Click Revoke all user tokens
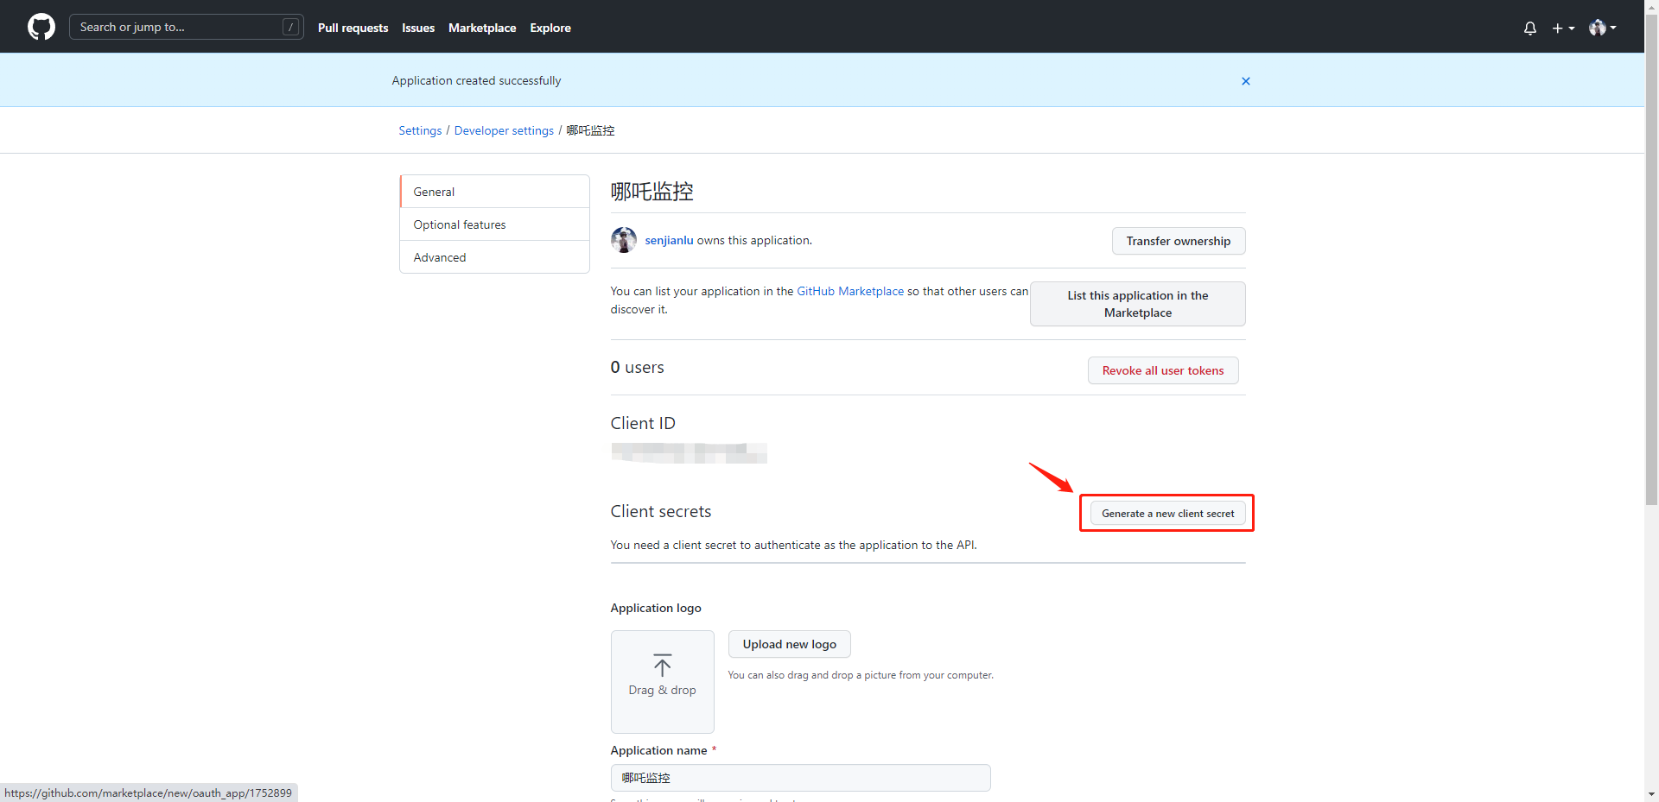The image size is (1659, 802). 1163,370
